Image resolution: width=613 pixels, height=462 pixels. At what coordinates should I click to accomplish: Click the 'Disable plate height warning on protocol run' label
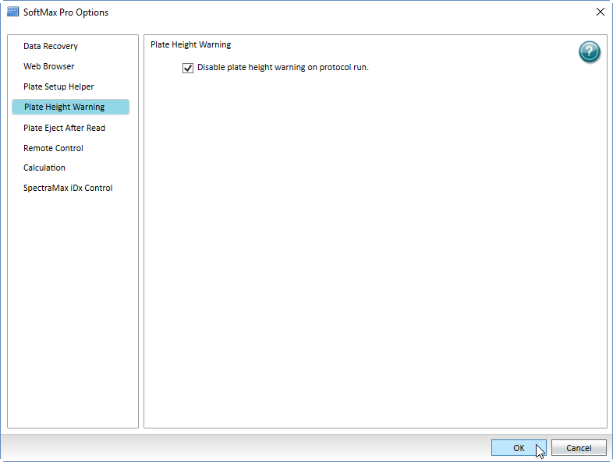click(282, 68)
